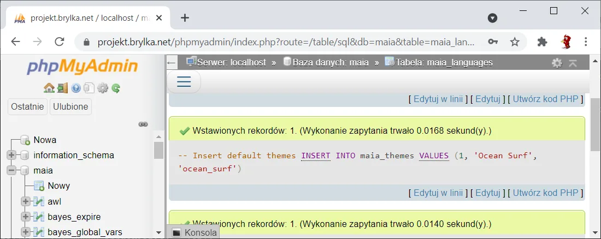Bookmark this page with the star icon
Screen dimensions: 601x239
point(515,41)
